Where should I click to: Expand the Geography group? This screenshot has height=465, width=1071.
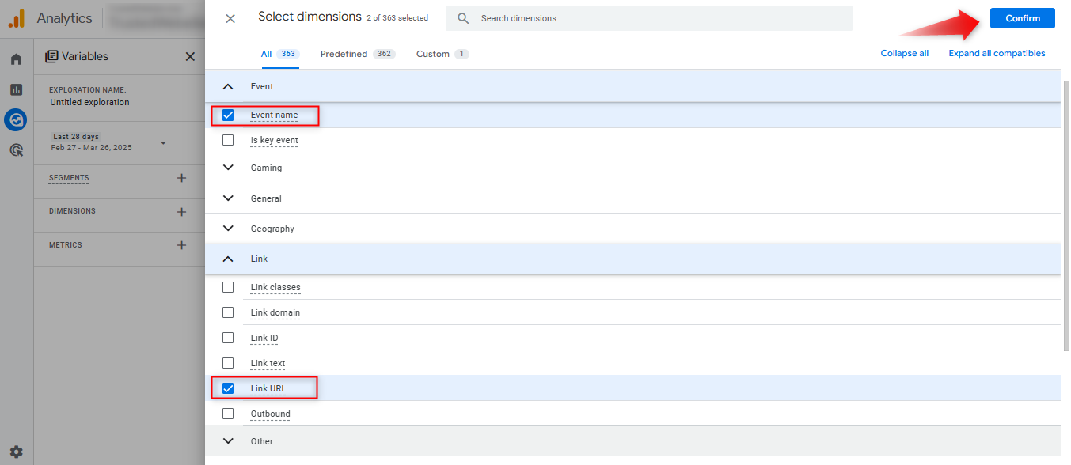[228, 229]
